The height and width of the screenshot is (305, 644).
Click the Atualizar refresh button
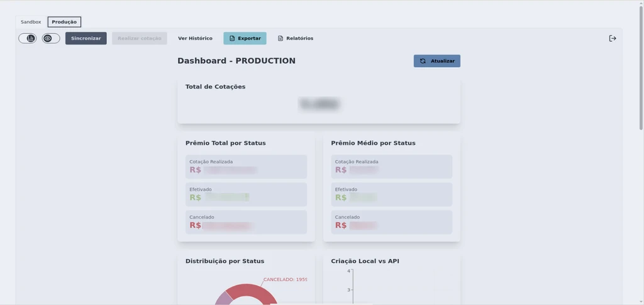(x=437, y=61)
